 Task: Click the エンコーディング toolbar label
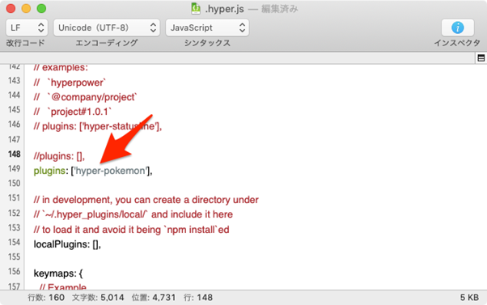(x=107, y=43)
